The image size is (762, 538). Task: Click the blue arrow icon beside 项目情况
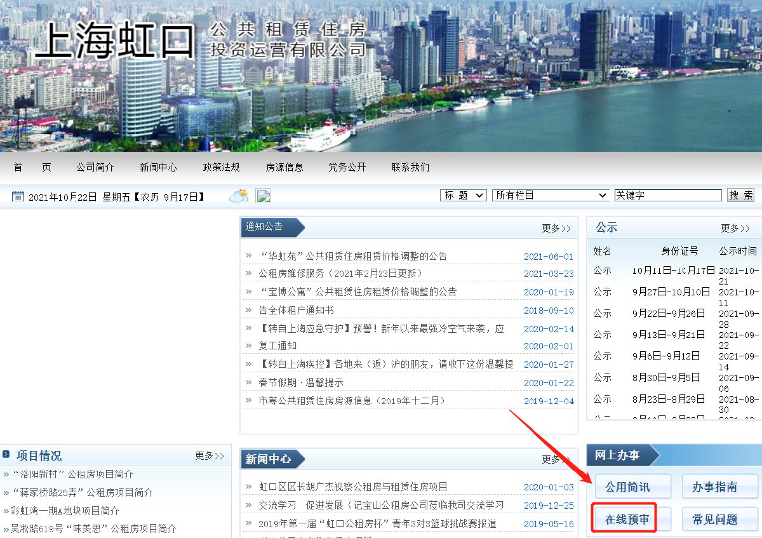point(6,455)
